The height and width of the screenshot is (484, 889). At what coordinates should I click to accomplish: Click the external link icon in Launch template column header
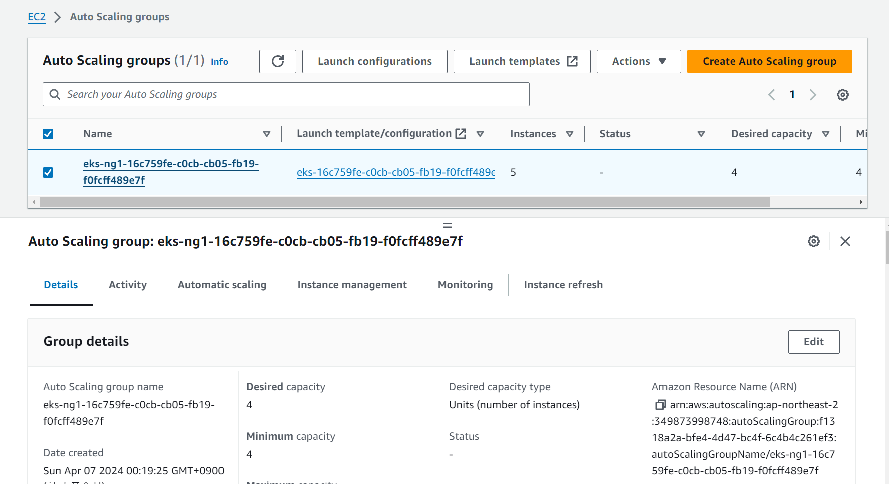pos(461,134)
